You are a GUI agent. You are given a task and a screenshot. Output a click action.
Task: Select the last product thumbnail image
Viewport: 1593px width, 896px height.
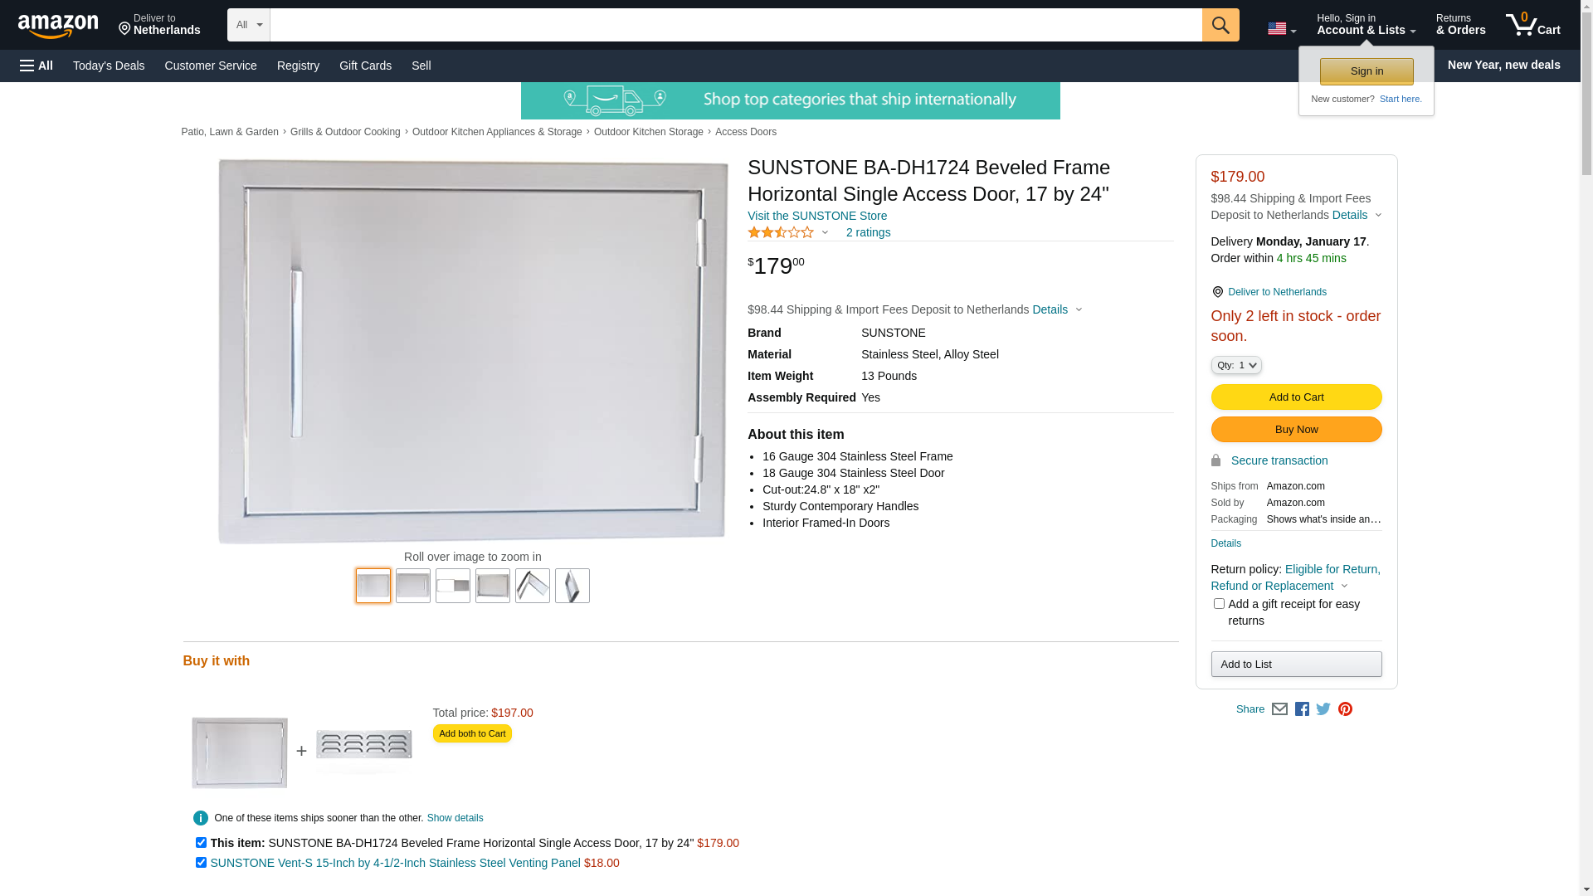(572, 586)
